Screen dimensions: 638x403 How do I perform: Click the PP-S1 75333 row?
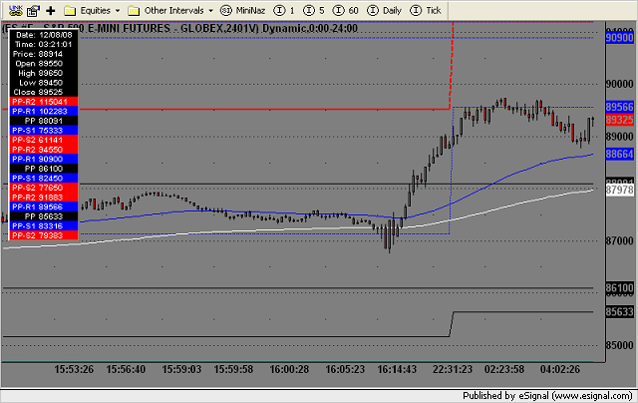tap(44, 131)
